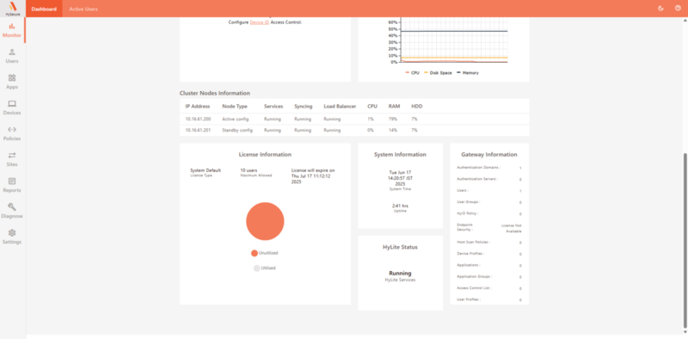Click the HyID Policy entry

coord(489,213)
